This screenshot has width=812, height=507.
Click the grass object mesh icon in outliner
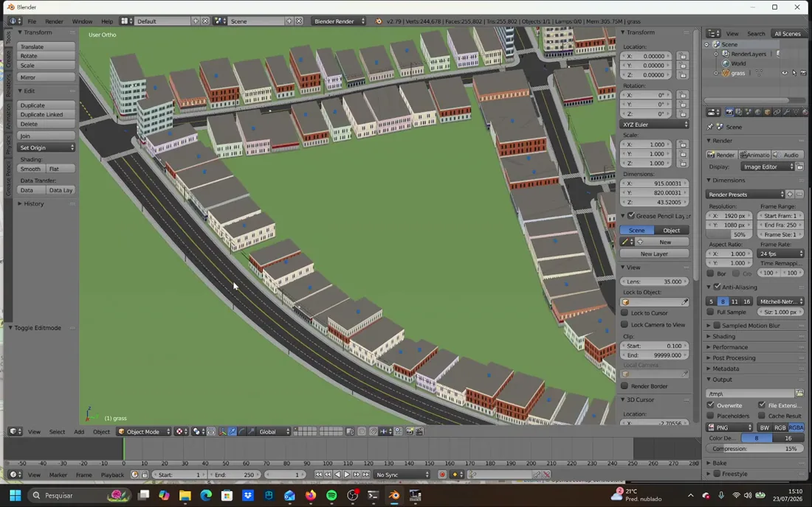[x=726, y=73]
